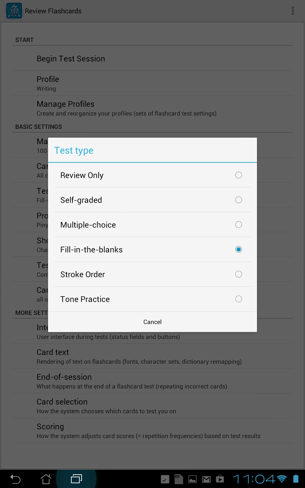Viewport: 305px width, 488px height.
Task: Open the Scoring settings entry
Action: 152,430
